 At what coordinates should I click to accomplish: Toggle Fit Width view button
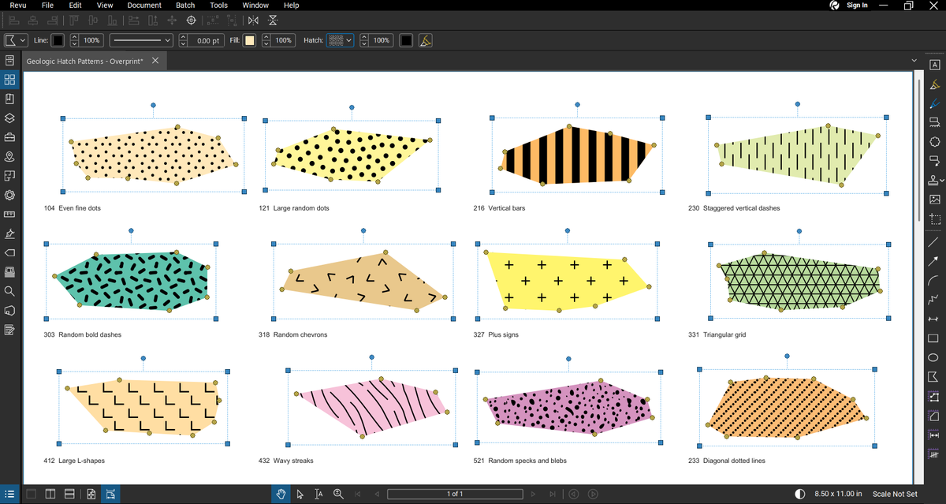tap(110, 494)
